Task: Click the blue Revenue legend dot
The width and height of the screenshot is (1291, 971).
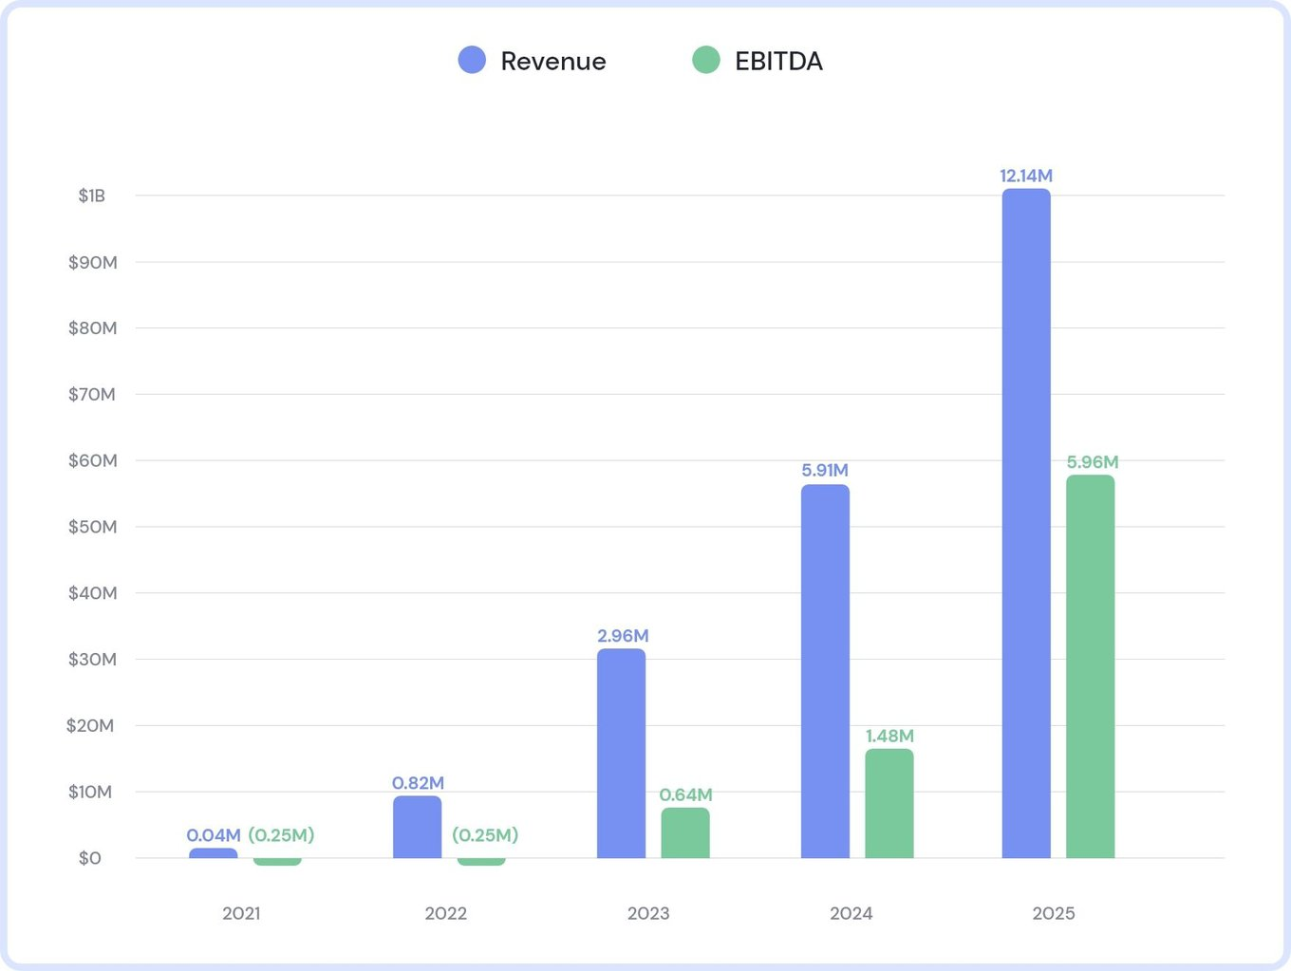Action: (472, 60)
